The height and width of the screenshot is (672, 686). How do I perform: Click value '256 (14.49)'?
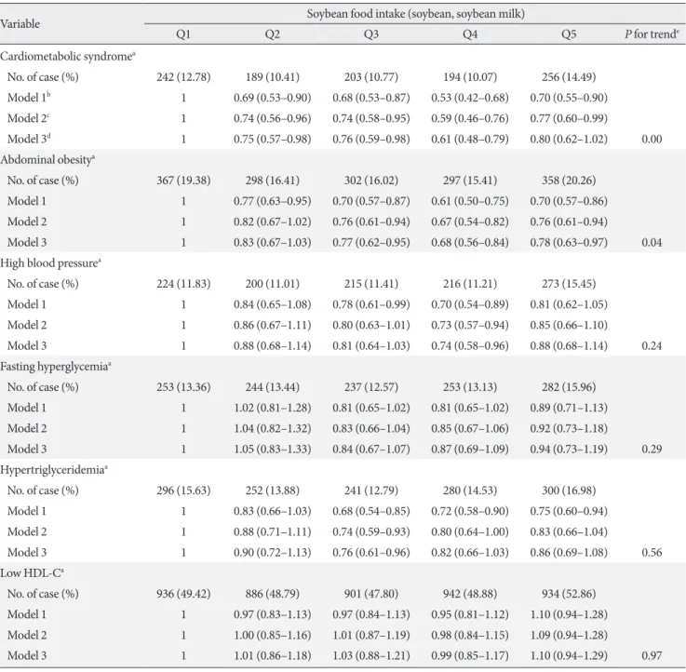coord(569,77)
